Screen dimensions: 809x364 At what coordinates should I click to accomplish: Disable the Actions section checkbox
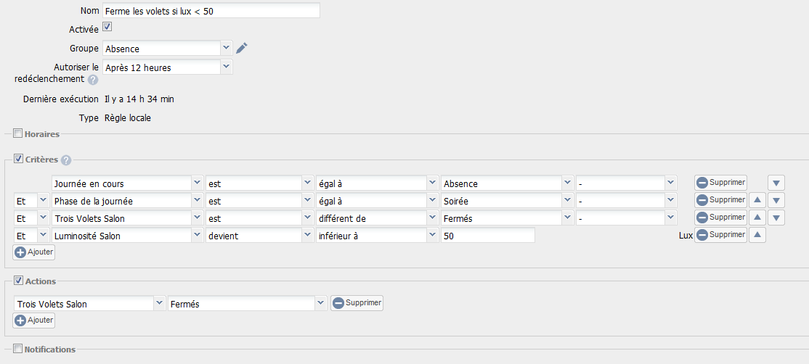[18, 281]
